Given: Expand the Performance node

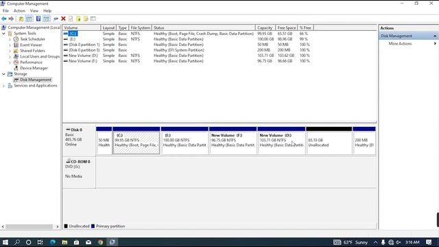Looking at the screenshot, I should pos(10,62).
